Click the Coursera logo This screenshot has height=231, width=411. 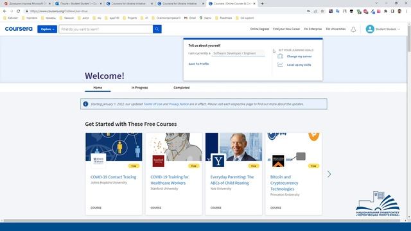pyautogui.click(x=19, y=29)
